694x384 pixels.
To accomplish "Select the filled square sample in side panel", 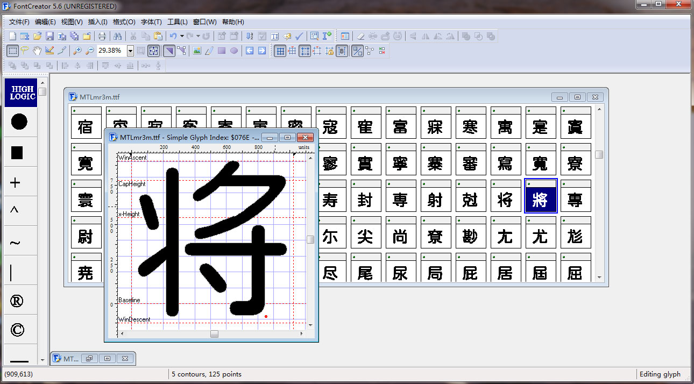I will click(17, 153).
